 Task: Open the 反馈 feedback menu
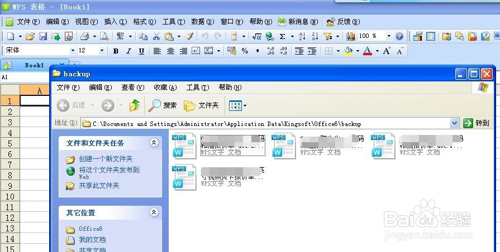coord(344,22)
